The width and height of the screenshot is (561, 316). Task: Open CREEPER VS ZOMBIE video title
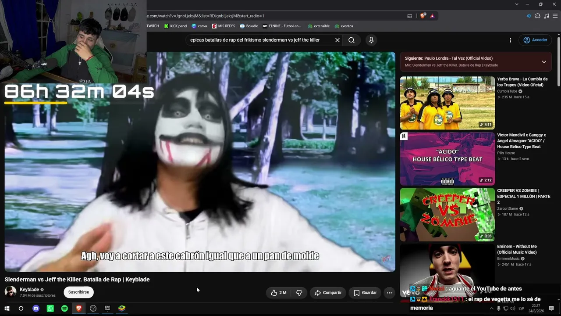[524, 197]
